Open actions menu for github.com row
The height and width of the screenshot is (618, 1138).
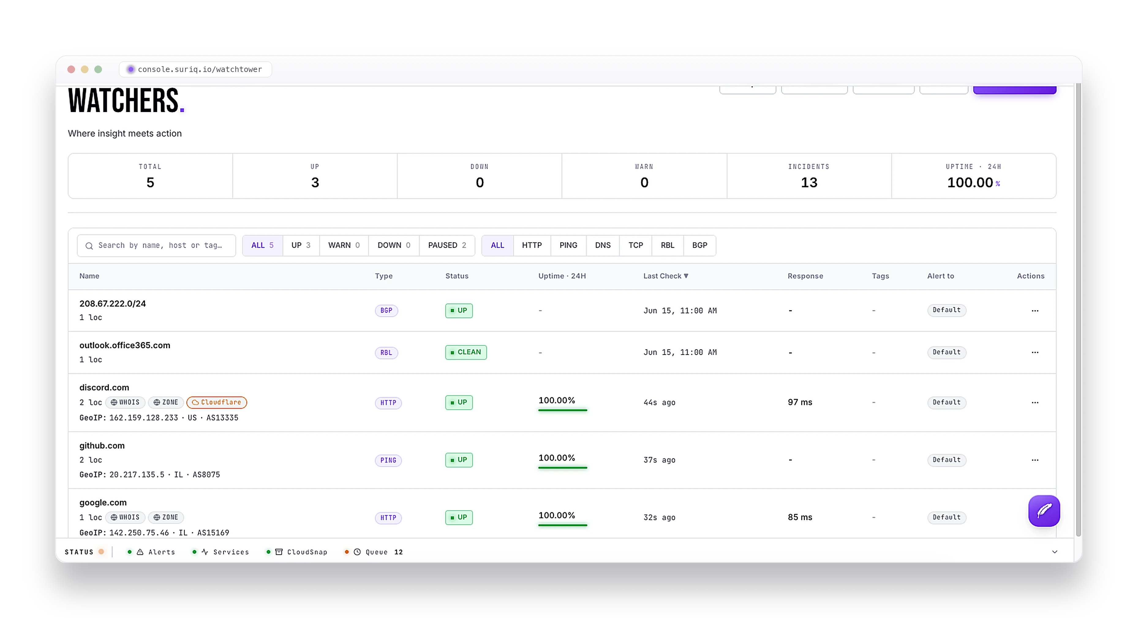click(x=1034, y=460)
